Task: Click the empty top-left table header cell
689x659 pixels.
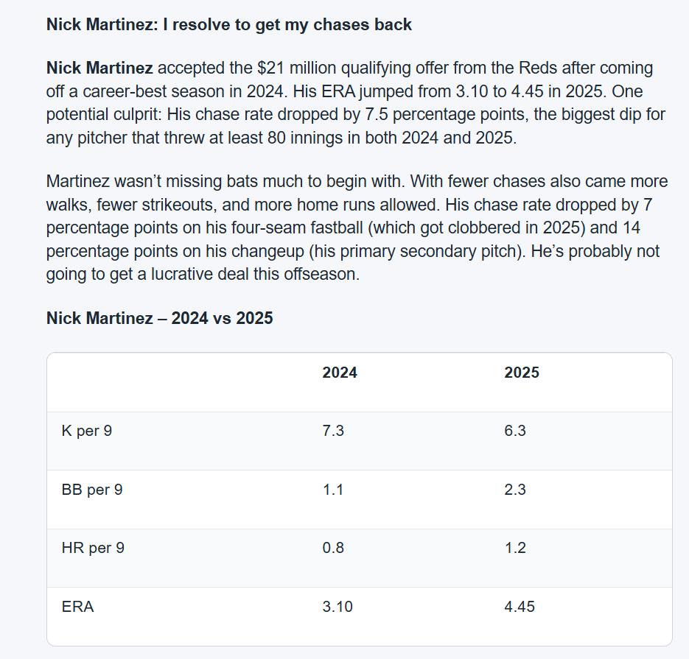Action: 177,381
